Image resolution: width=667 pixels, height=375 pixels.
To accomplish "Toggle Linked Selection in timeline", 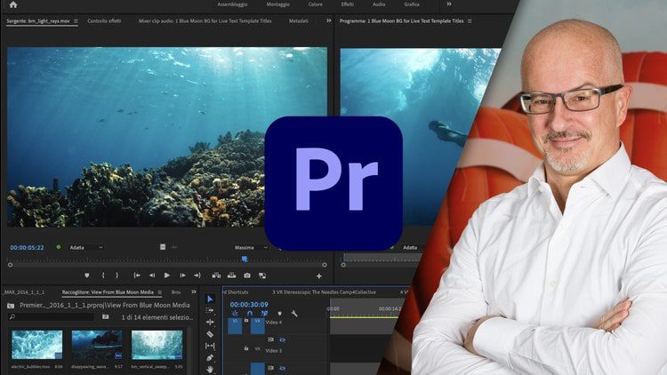I will [264, 314].
